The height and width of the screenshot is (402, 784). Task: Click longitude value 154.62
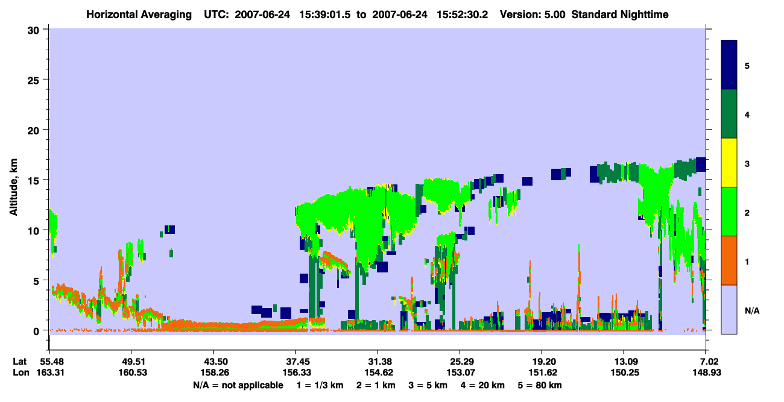tap(378, 372)
